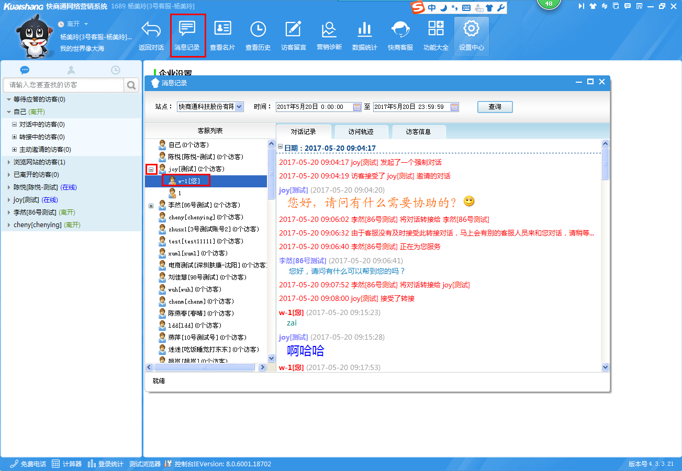Expand 浏览网站的访客 visitor group
Image resolution: width=682 pixels, height=471 pixels.
8,162
